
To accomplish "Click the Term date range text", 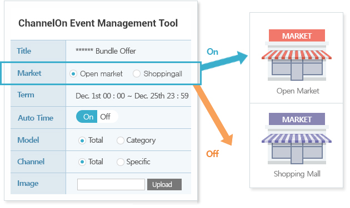I will 132,96.
